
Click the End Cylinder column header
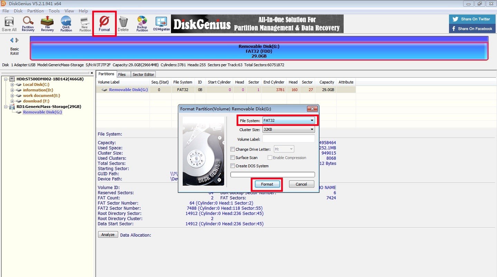point(274,82)
